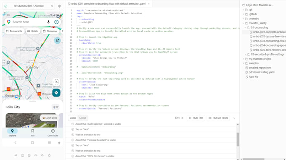Create a New file in tree

point(252,77)
